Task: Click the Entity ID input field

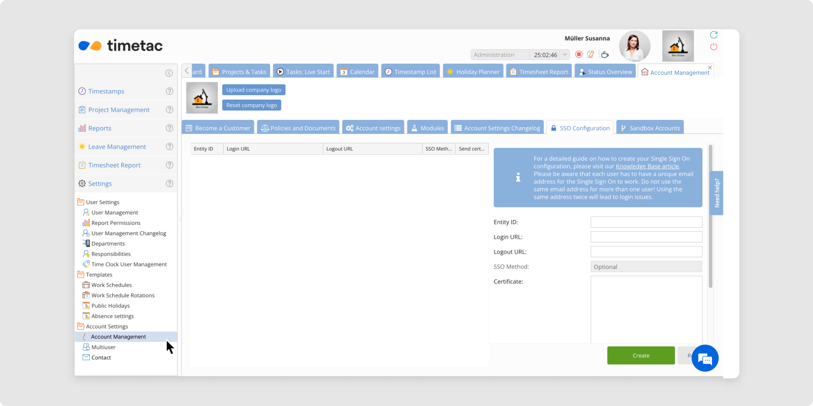Action: [x=646, y=222]
